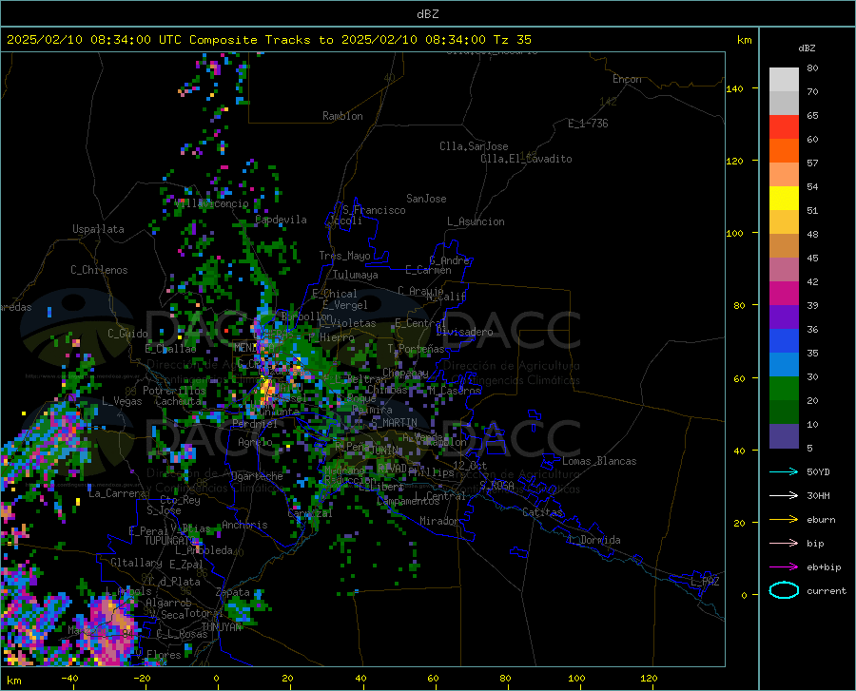Click the 'current' legend label

point(827,591)
